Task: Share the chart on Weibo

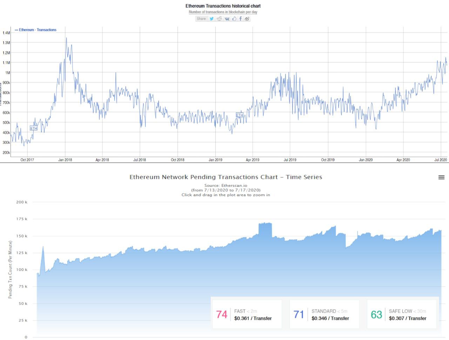Action: (247, 19)
